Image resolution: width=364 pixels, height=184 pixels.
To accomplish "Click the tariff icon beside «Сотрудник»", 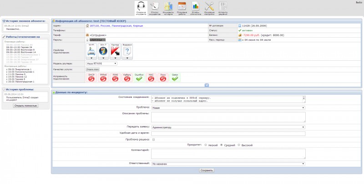I will [87, 35].
